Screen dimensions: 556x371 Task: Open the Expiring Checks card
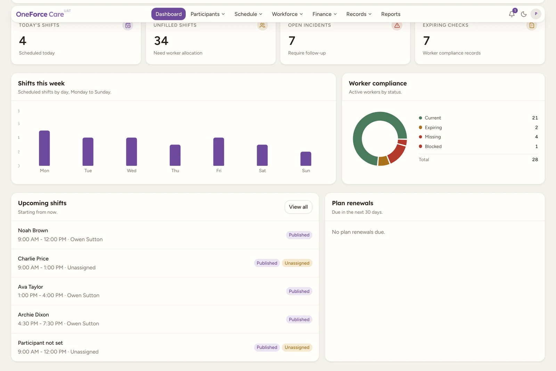point(480,41)
